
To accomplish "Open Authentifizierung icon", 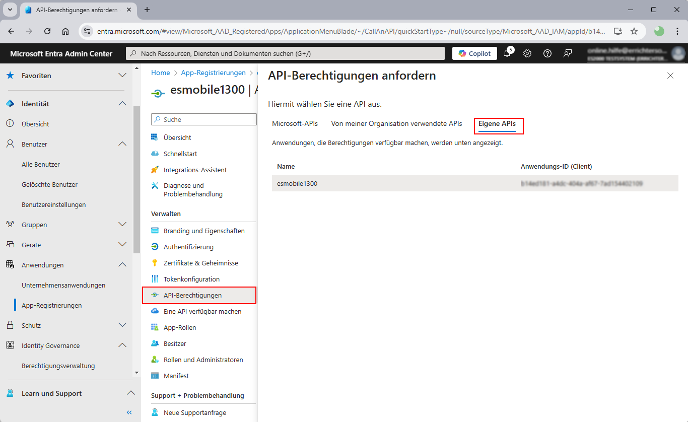I will [155, 247].
